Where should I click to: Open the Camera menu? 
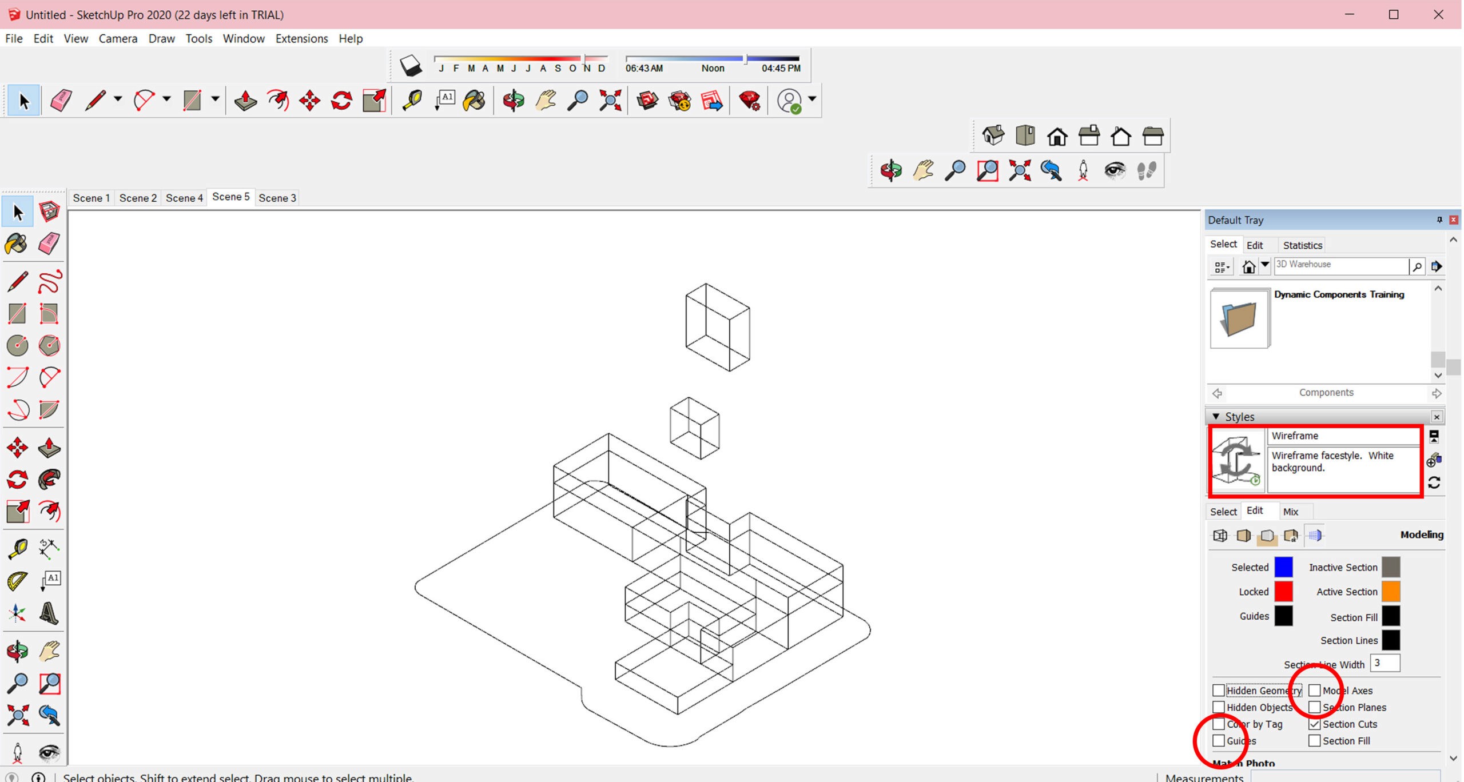[118, 38]
